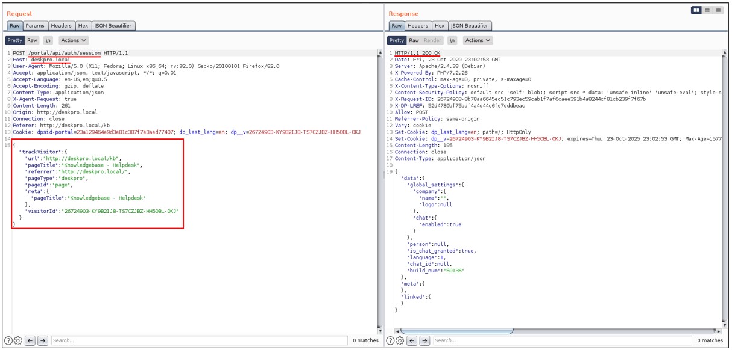Image resolution: width=732 pixels, height=350 pixels.
Task: Open the Response Actions dropdown
Action: [x=478, y=40]
